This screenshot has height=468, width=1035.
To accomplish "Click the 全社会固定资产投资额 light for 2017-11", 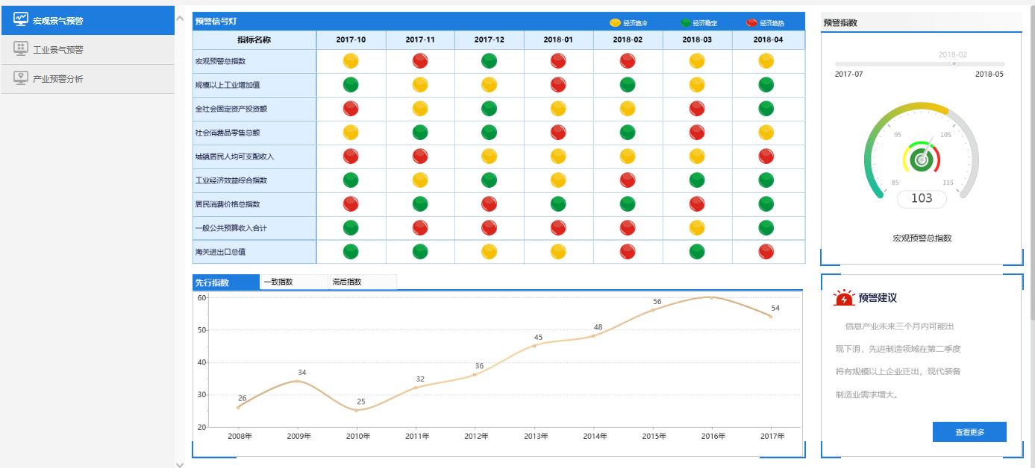I will [420, 109].
